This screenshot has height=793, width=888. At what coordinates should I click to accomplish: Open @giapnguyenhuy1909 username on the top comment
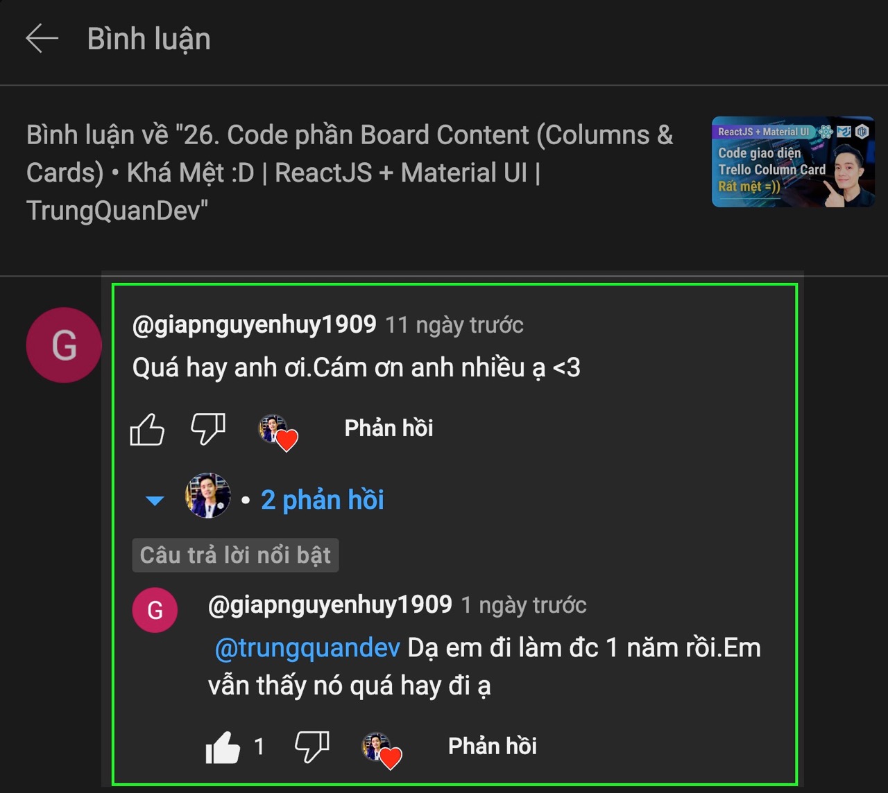255,324
